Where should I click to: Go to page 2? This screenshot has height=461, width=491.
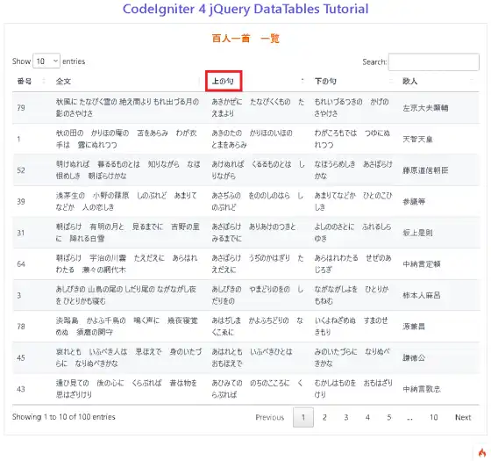(x=324, y=417)
